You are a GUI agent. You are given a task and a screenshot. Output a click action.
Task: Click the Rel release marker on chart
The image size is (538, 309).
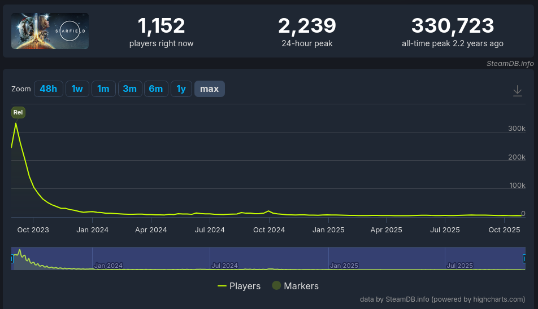(x=18, y=112)
